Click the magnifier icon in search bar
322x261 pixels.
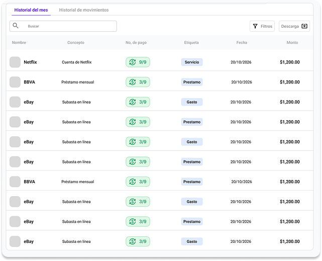click(16, 26)
